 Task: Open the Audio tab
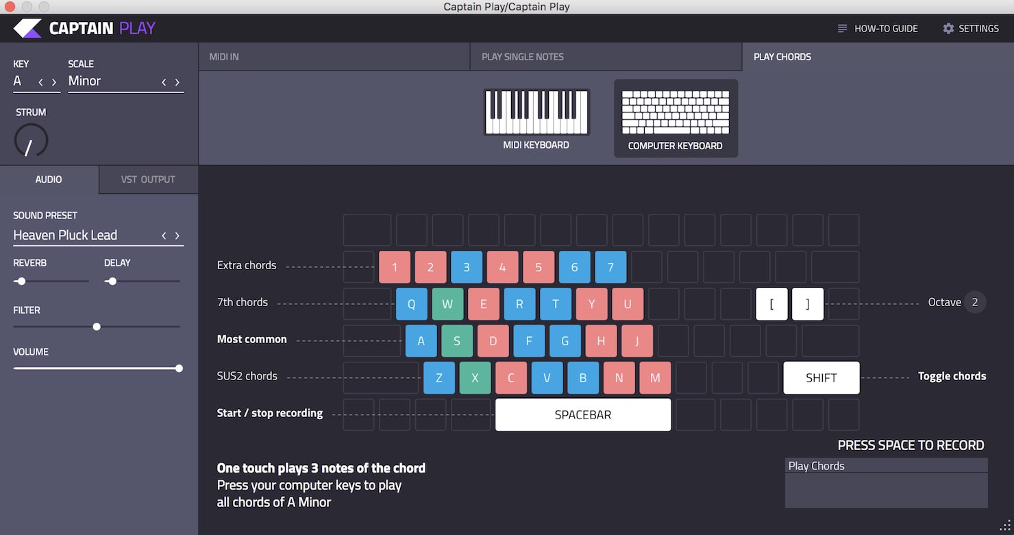(x=49, y=179)
